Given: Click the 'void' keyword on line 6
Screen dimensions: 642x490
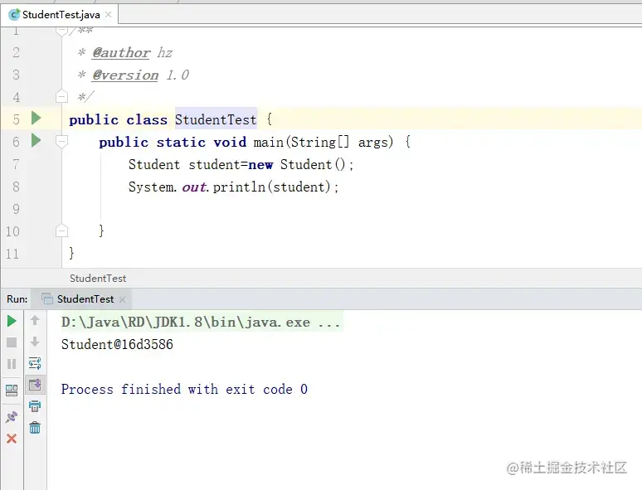Looking at the screenshot, I should click(x=230, y=142).
